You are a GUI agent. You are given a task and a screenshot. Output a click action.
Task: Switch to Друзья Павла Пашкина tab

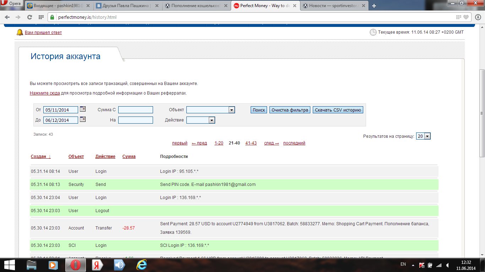(x=128, y=6)
